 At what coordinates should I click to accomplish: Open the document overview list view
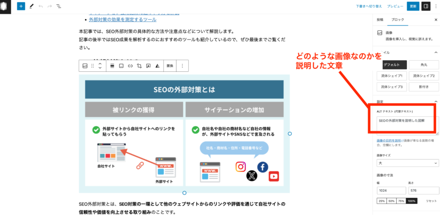(x=59, y=6)
